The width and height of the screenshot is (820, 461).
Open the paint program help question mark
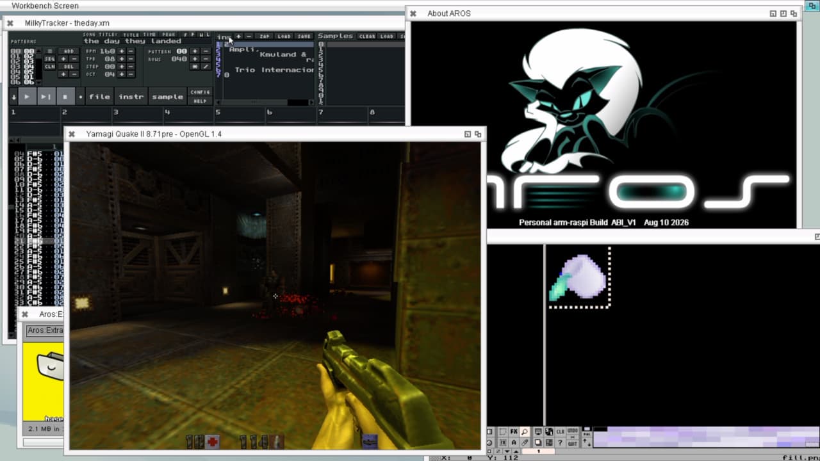click(561, 442)
